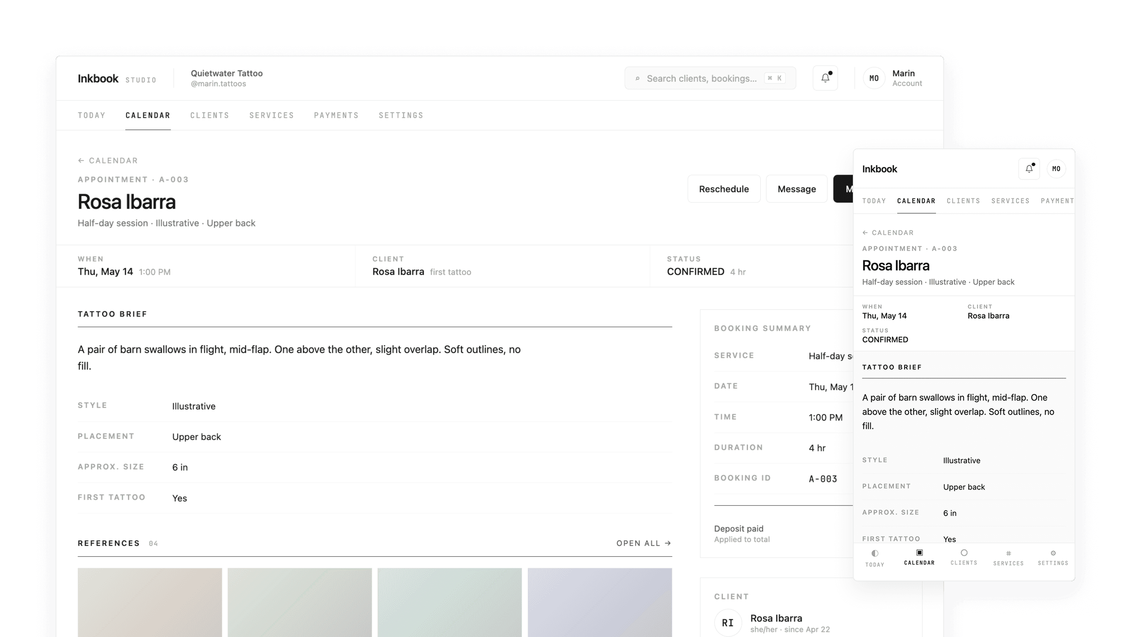
Task: Click the large 'Rosa Ibarra' desktop heading
Action: (126, 202)
